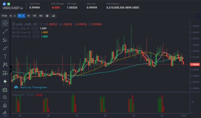The height and width of the screenshot is (118, 201).
Task: Click the blue USDC coin icon
Action: (4, 4)
